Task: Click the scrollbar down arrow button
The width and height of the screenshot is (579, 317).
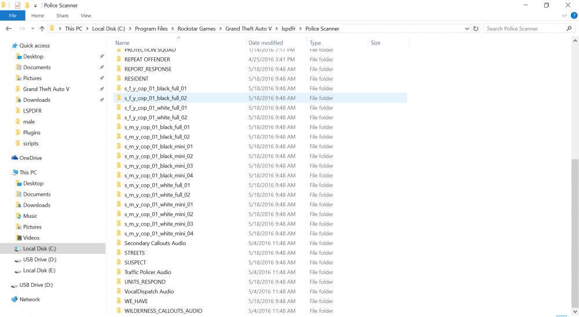Action: coord(574,311)
